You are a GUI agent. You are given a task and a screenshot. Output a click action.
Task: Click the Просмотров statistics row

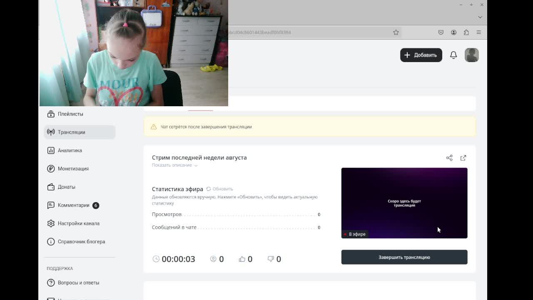236,214
